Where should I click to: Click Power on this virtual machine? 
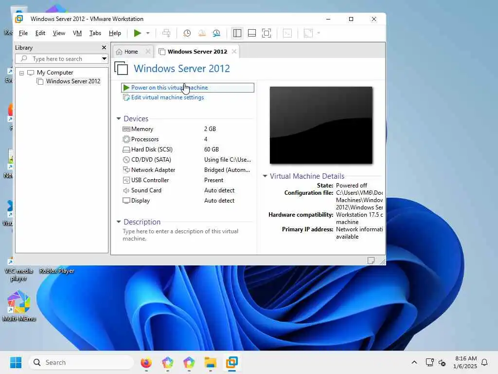pyautogui.click(x=187, y=88)
